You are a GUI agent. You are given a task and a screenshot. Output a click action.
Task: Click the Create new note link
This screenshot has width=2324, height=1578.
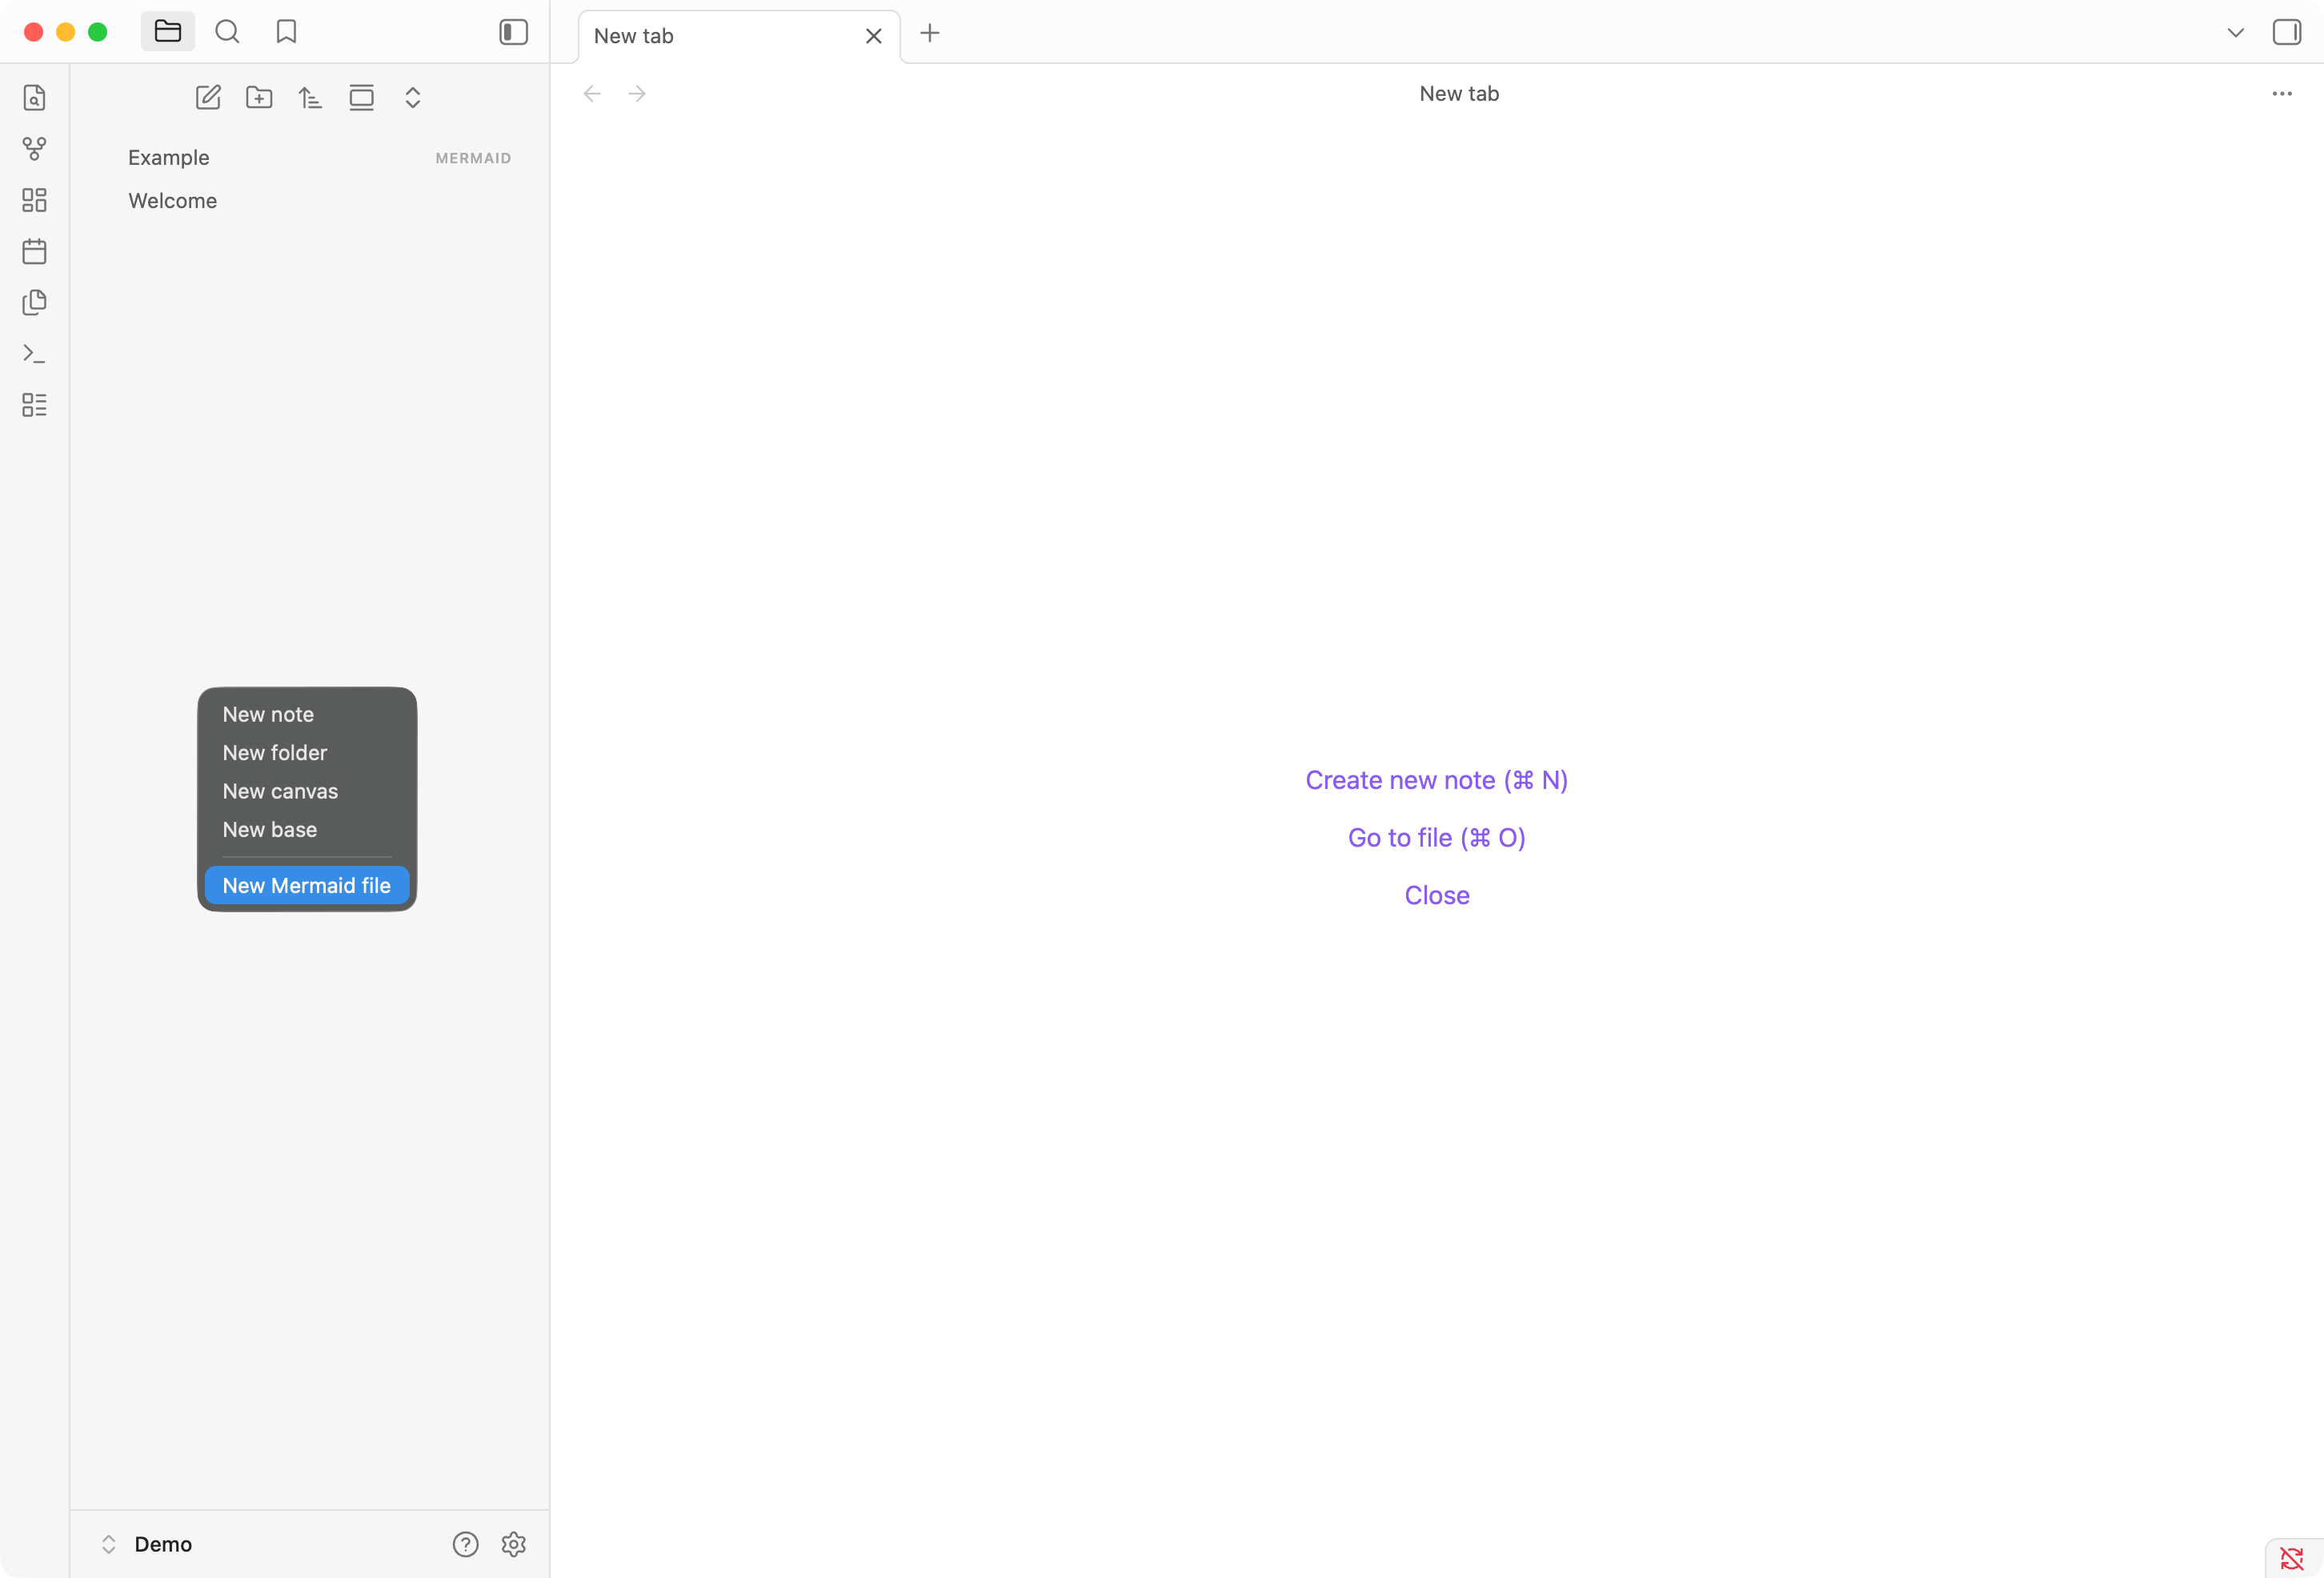pyautogui.click(x=1436, y=780)
